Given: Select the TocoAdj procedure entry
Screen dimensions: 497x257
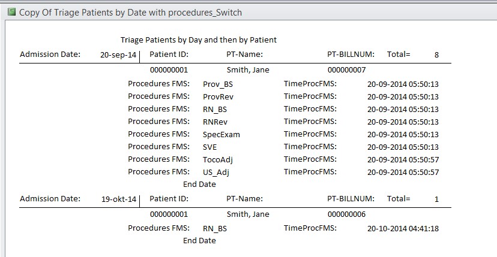Looking at the screenshot, I should pos(218,160).
